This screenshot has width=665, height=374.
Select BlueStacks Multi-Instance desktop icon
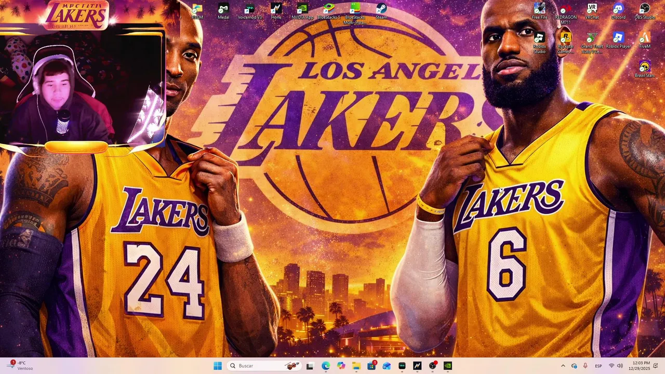355,14
